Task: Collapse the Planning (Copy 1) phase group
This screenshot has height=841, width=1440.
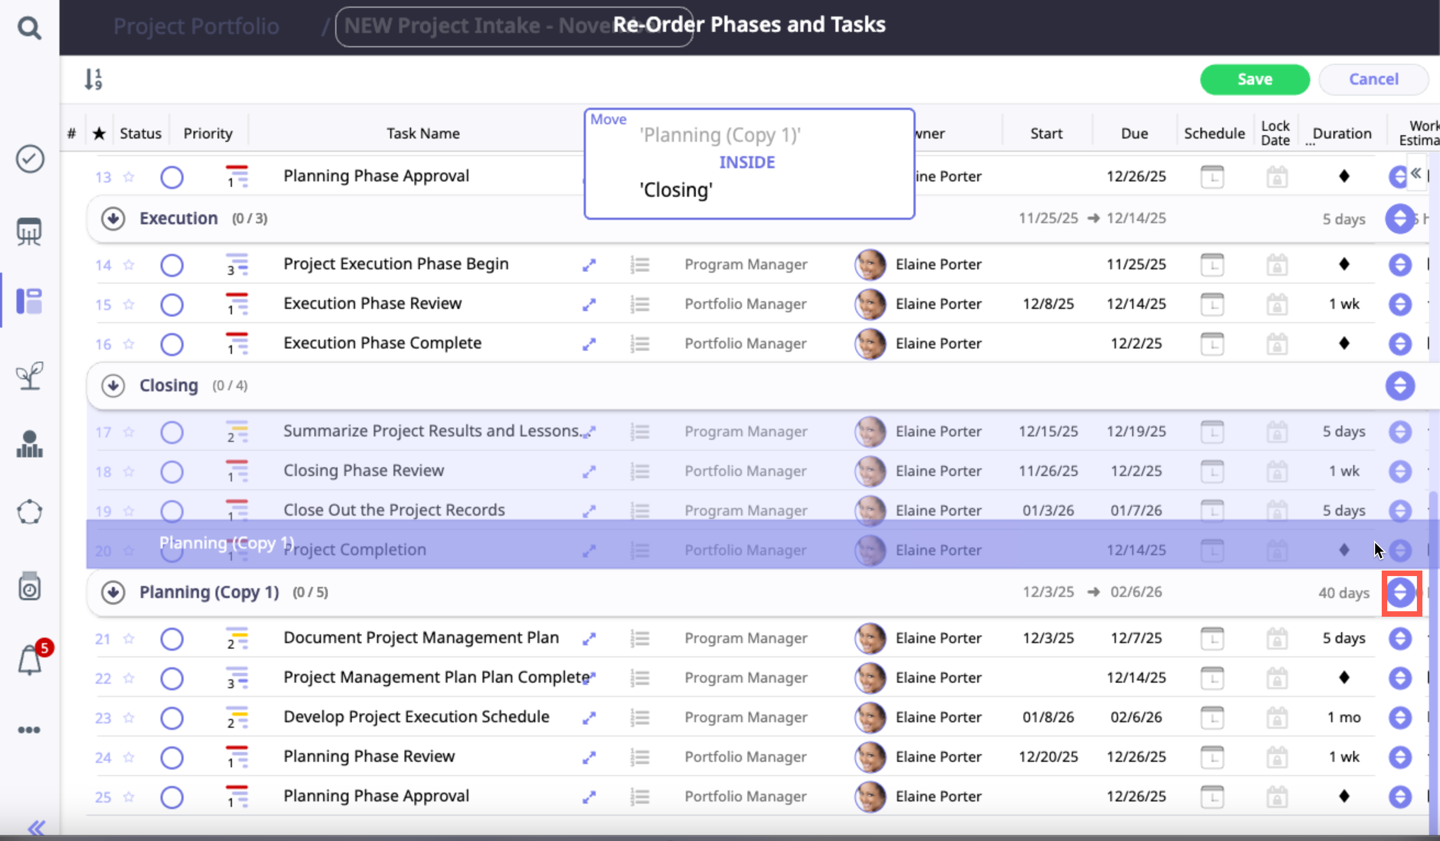Action: tap(113, 593)
